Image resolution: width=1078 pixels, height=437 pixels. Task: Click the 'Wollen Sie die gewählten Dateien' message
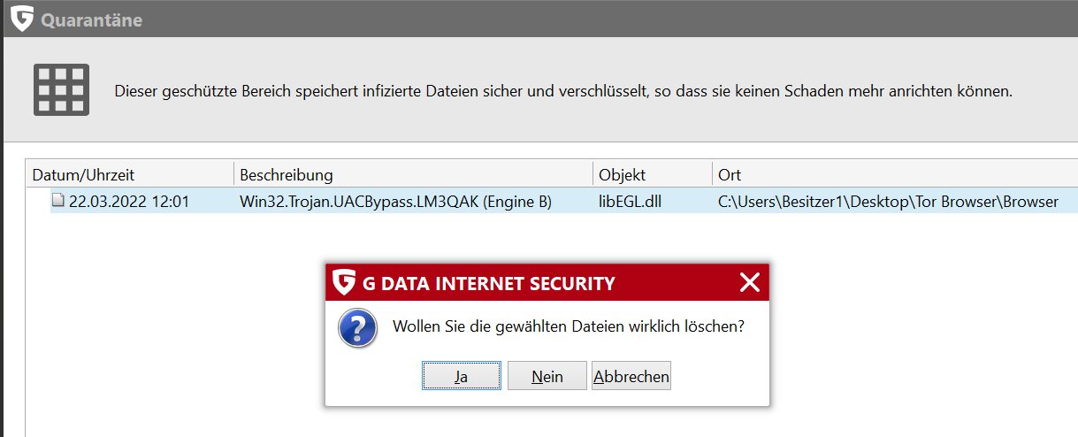[568, 326]
